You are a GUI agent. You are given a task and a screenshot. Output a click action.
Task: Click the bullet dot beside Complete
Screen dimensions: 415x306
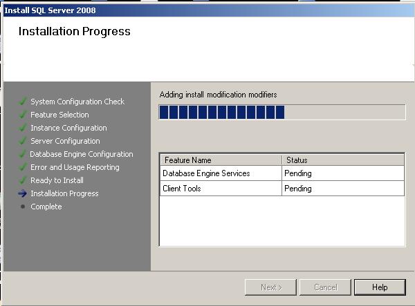coord(23,207)
